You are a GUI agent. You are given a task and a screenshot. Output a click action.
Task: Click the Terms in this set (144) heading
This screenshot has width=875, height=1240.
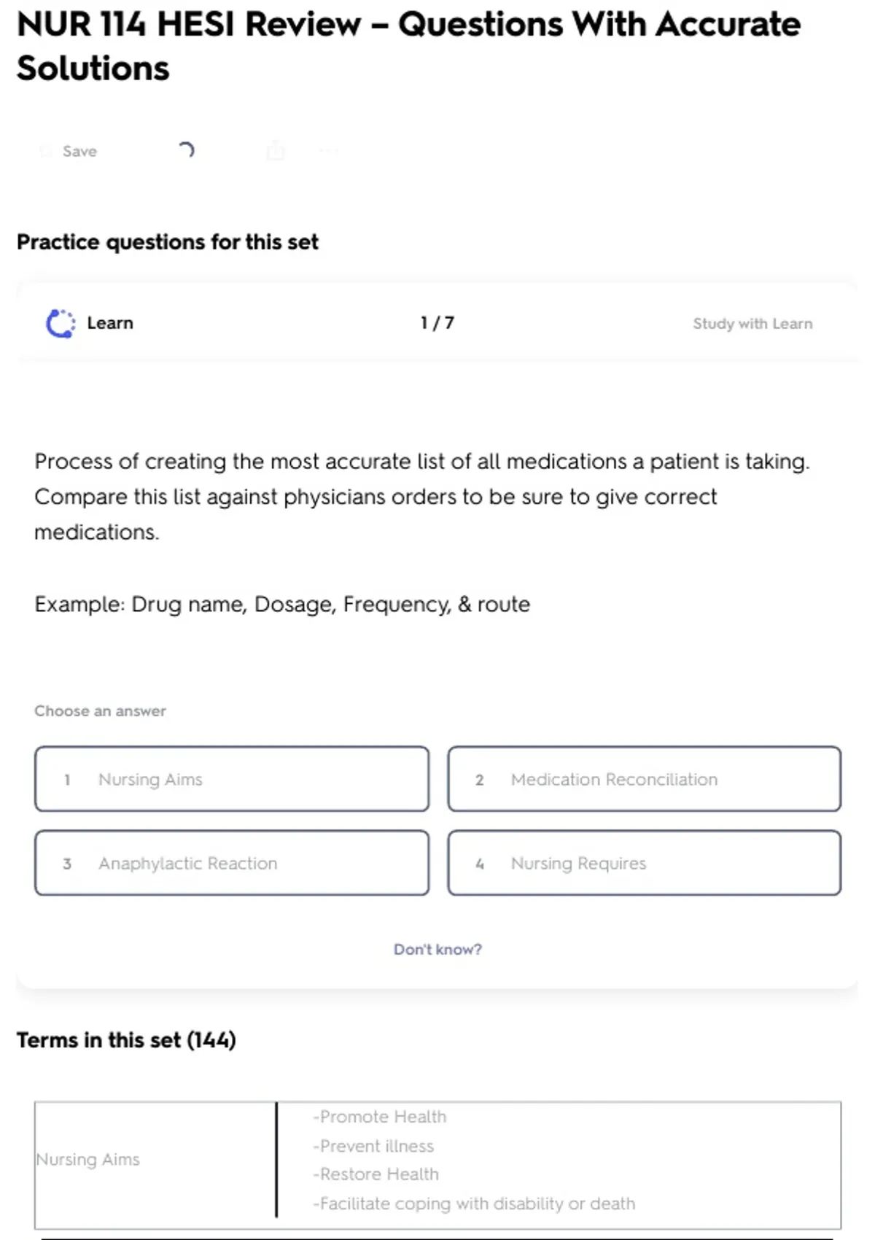coord(126,1039)
